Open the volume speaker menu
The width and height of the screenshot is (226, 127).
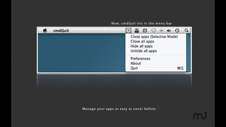[169, 31]
